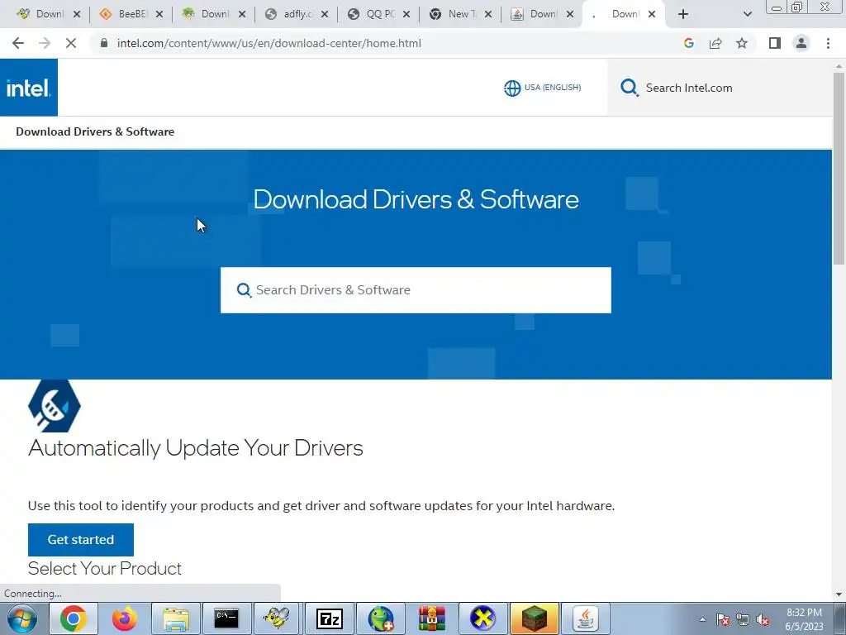This screenshot has height=635, width=846.
Task: Click the Intel logo
Action: pyautogui.click(x=29, y=88)
